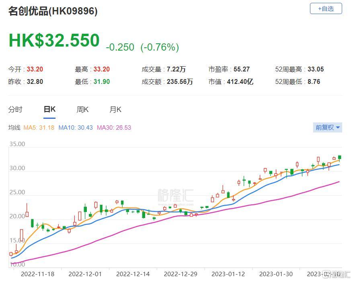Click the 昨收 value 32.80
Screen dimensions: 353x281
pos(35,81)
